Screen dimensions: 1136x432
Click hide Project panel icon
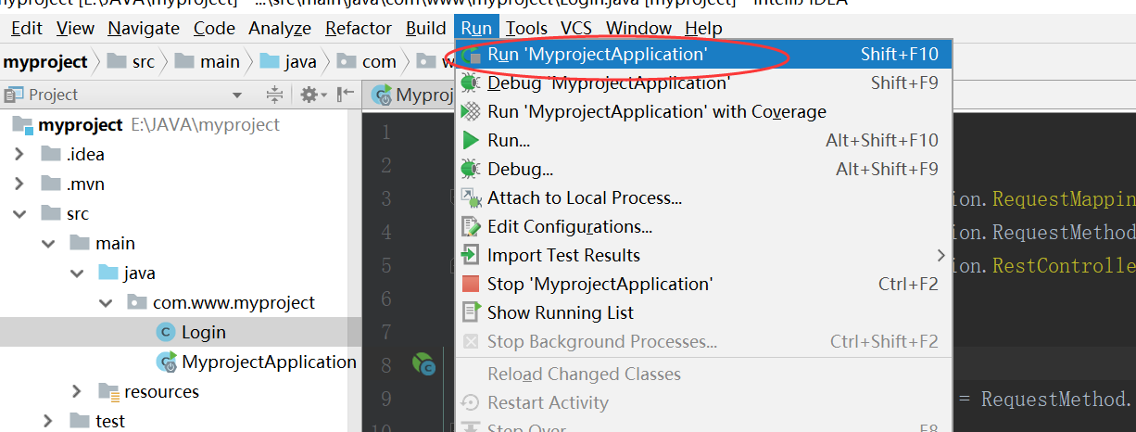pos(346,95)
